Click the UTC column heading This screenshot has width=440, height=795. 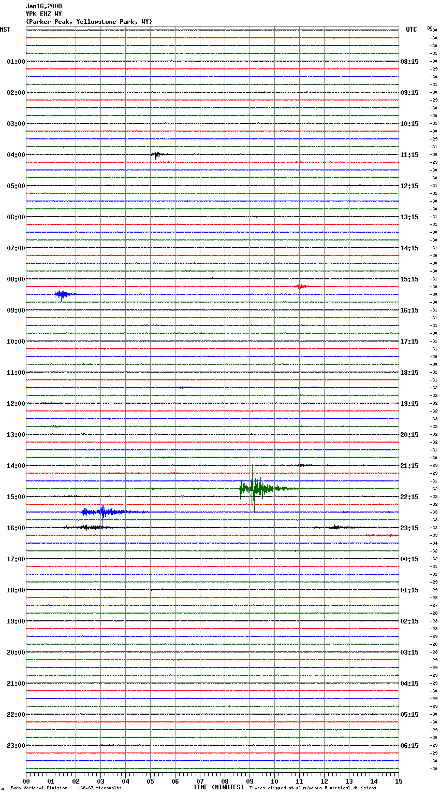pos(412,30)
